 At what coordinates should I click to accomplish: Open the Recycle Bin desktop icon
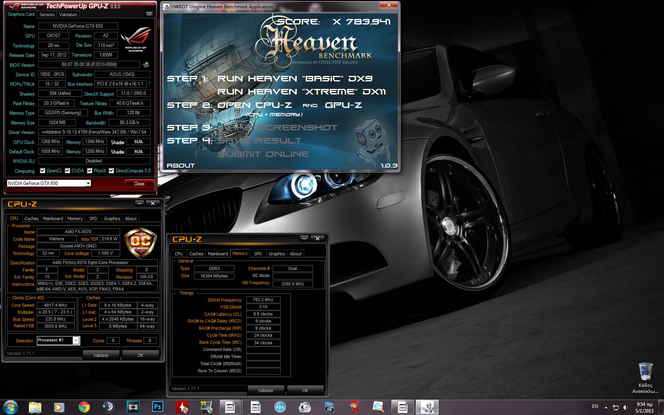click(645, 377)
